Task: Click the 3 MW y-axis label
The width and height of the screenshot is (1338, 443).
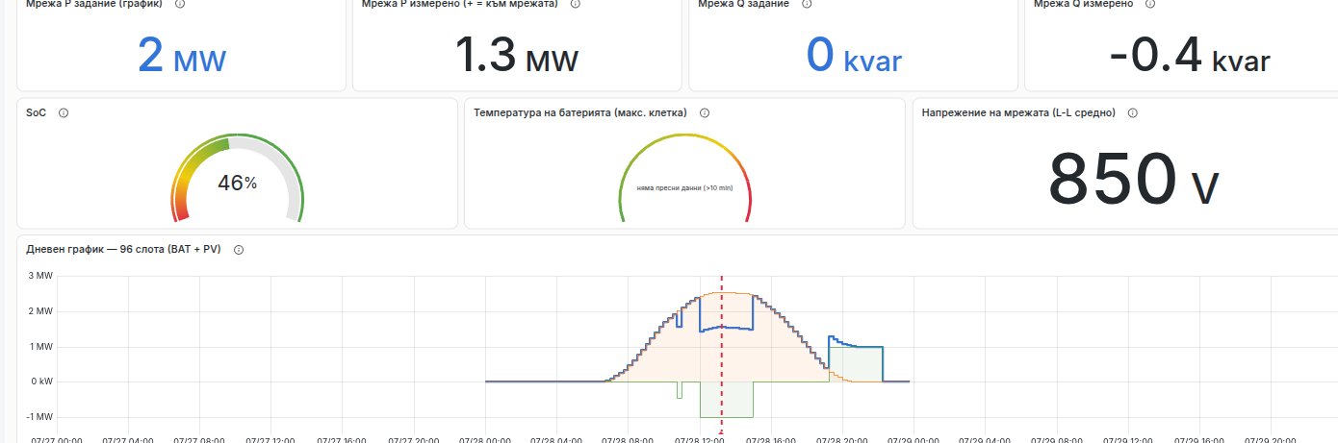Action: (39, 276)
